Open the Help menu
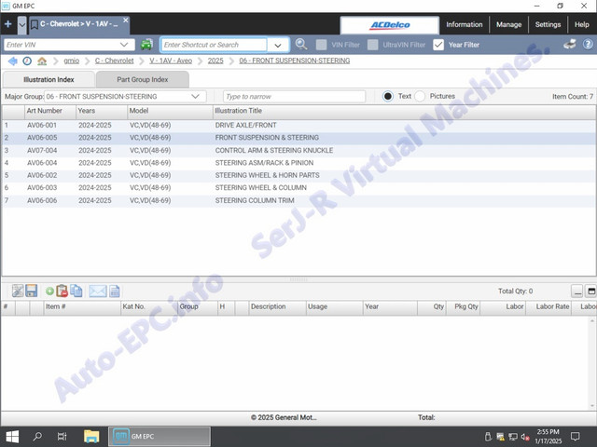The width and height of the screenshot is (597, 447). (582, 25)
